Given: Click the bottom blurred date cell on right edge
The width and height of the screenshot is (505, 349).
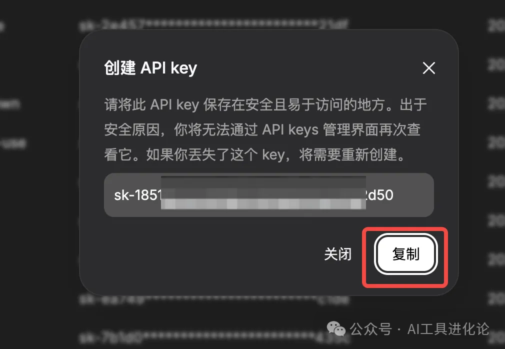Looking at the screenshot, I should pyautogui.click(x=496, y=337).
